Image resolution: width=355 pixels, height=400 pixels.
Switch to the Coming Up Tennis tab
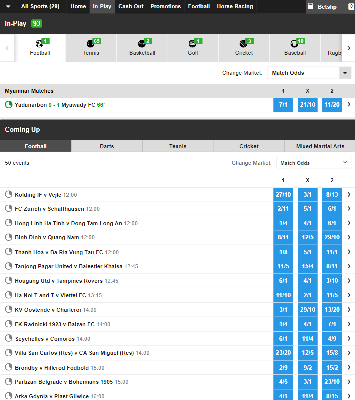(x=178, y=146)
